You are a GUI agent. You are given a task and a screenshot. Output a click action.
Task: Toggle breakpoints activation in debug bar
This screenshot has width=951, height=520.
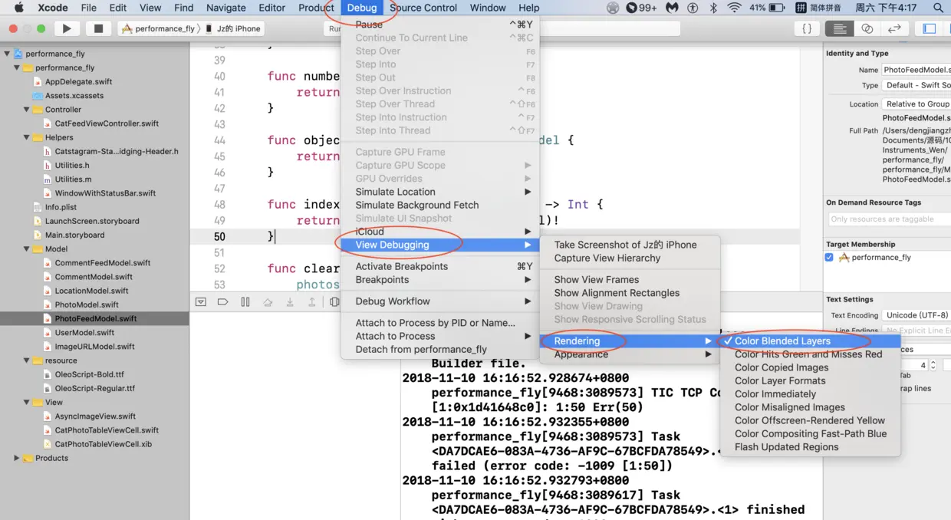pos(223,302)
